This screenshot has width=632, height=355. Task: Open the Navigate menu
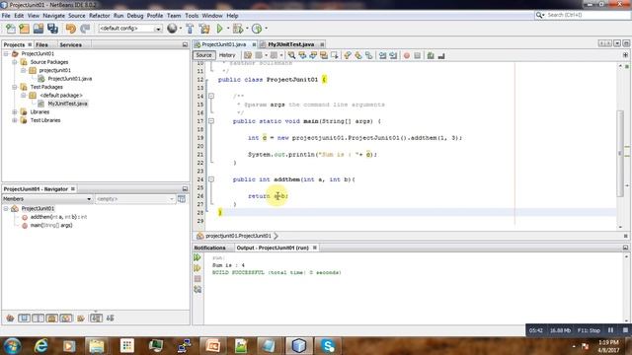(x=53, y=16)
